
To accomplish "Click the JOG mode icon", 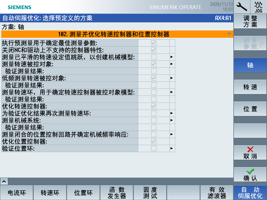I will pos(258,7).
